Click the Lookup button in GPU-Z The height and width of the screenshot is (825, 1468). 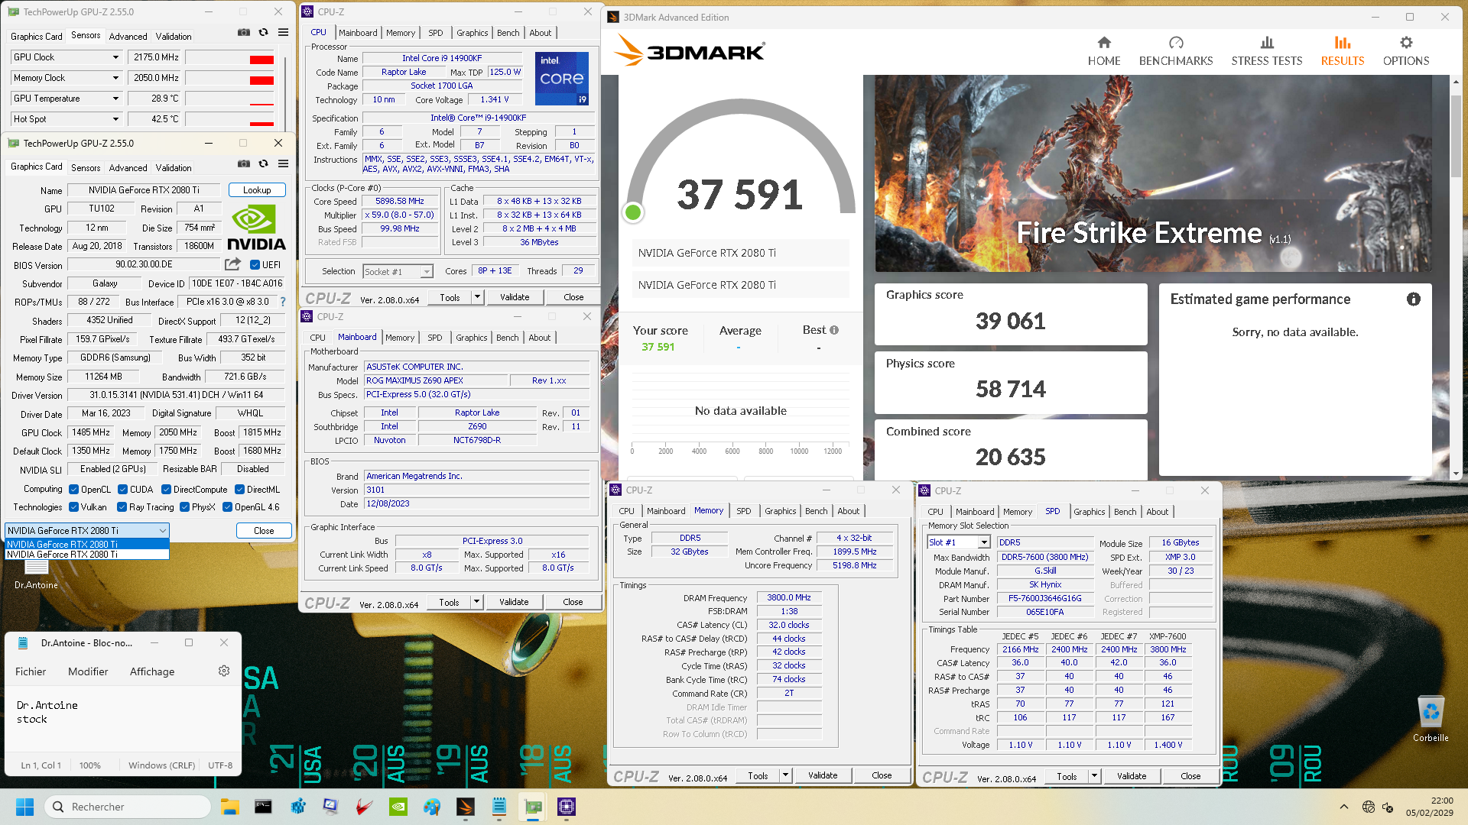(x=257, y=190)
